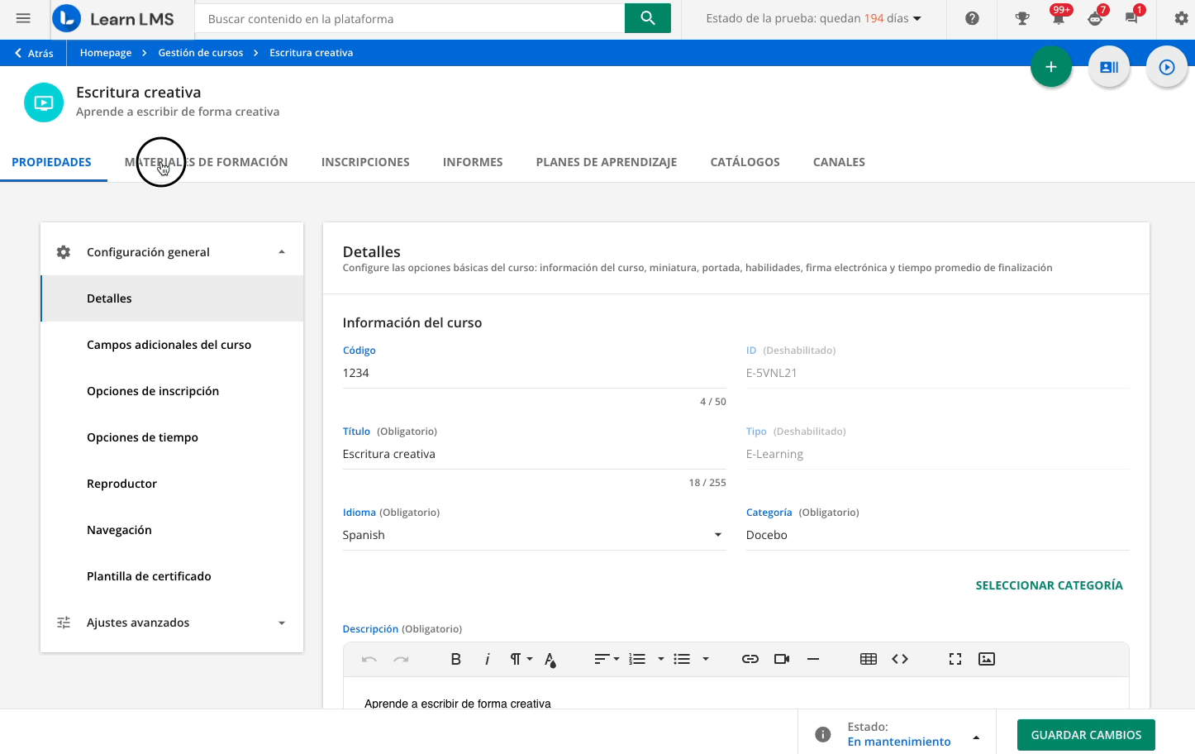Click the green plus add button
1195x754 pixels.
coord(1051,67)
